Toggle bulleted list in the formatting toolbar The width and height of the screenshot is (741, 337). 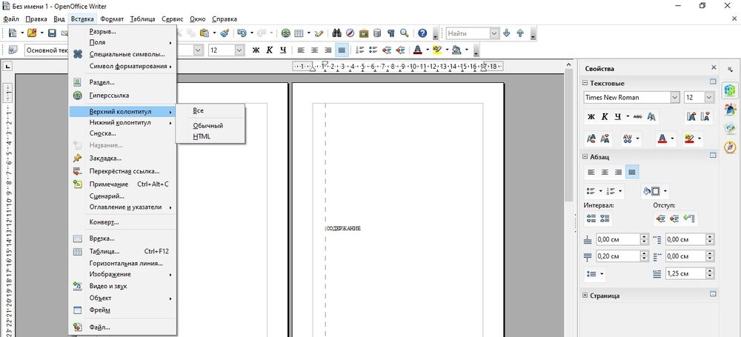(x=373, y=50)
